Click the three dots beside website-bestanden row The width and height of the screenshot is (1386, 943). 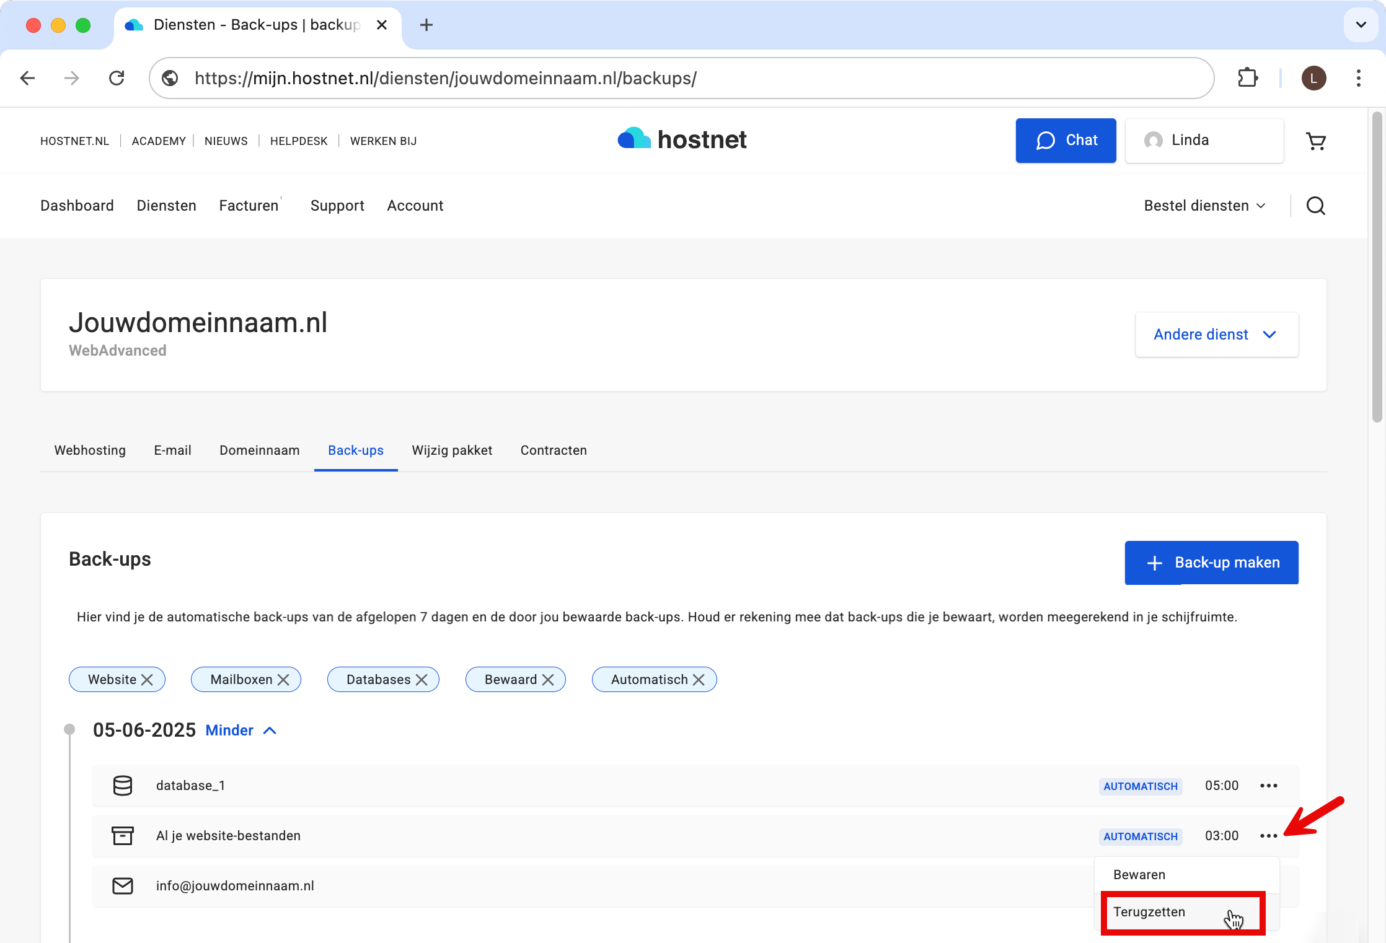(x=1268, y=836)
